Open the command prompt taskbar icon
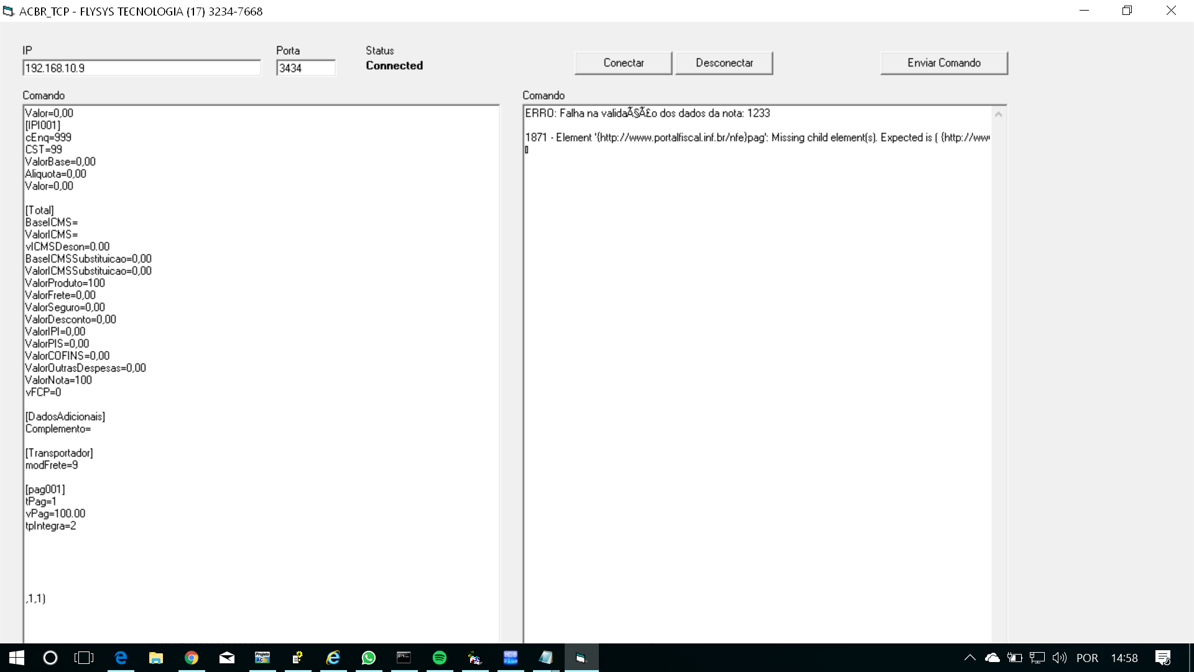The image size is (1194, 672). point(404,658)
